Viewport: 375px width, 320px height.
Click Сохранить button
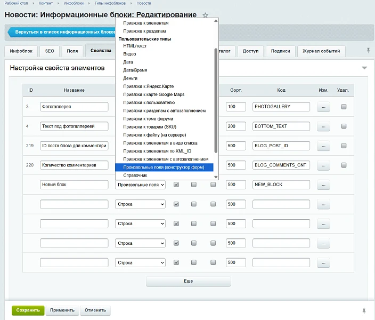(28, 310)
